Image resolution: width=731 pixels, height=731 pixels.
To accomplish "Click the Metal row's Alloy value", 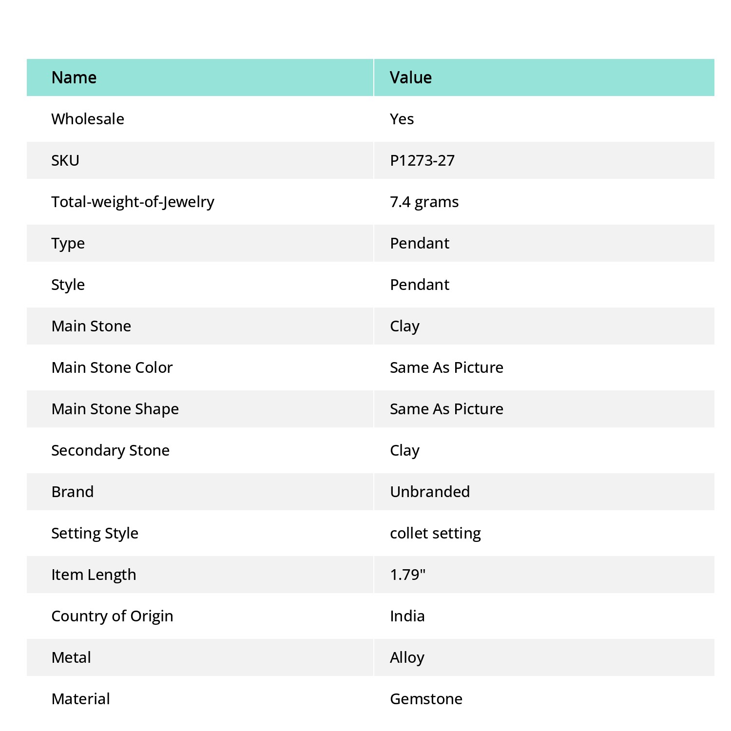I will (x=407, y=657).
